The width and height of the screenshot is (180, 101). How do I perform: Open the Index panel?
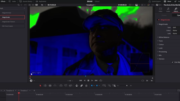pyautogui.click(x=12, y=1)
